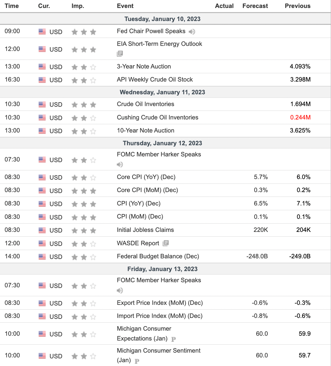
Task: Click preliminary P icon by Michigan Consumer Sentiment
Action: tap(137, 361)
